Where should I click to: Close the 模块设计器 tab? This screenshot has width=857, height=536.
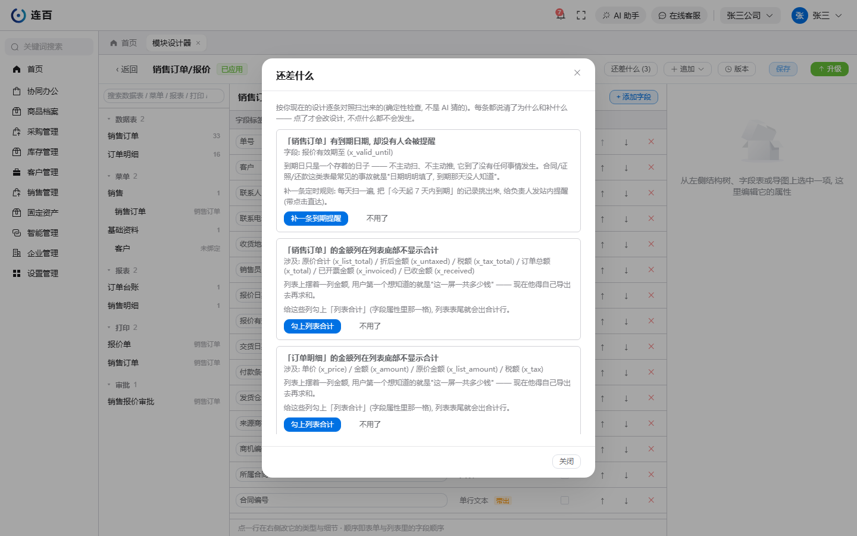[x=198, y=43]
